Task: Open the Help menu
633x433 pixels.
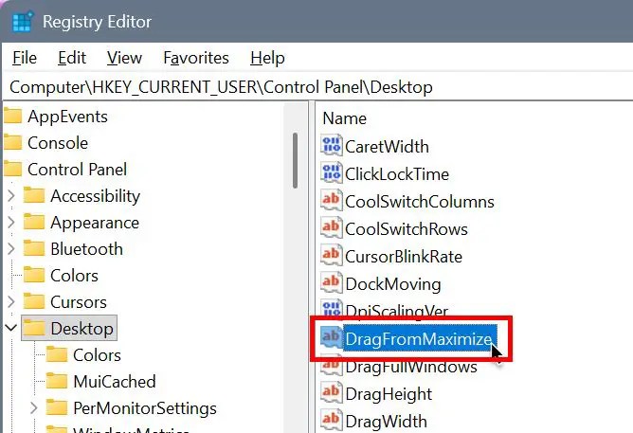Action: click(x=267, y=58)
